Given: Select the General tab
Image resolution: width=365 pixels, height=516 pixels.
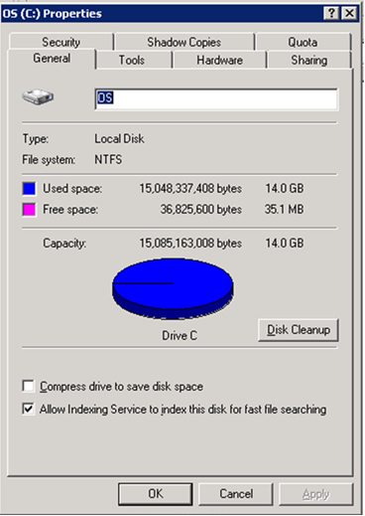Looking at the screenshot, I should pos(52,59).
